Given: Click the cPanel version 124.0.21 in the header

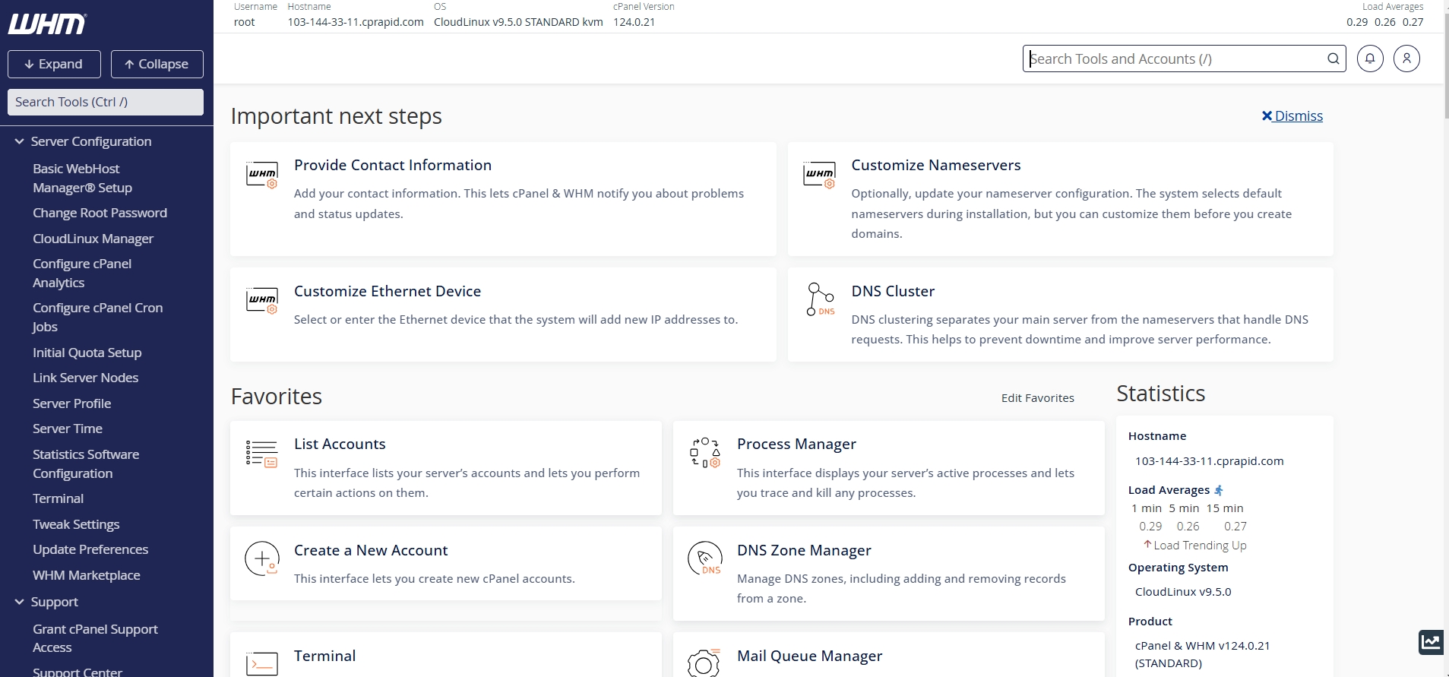Looking at the screenshot, I should click(x=634, y=22).
